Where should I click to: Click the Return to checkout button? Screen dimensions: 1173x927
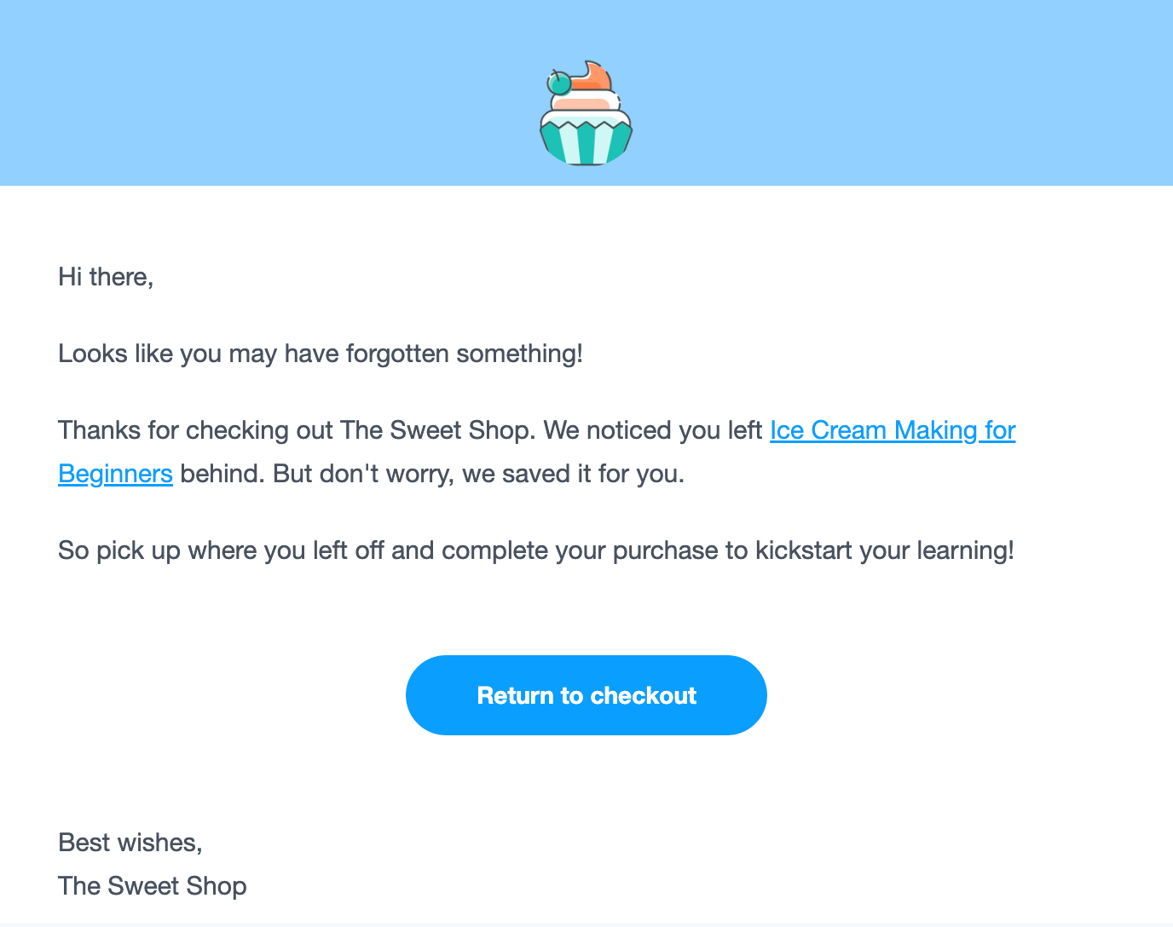586,695
